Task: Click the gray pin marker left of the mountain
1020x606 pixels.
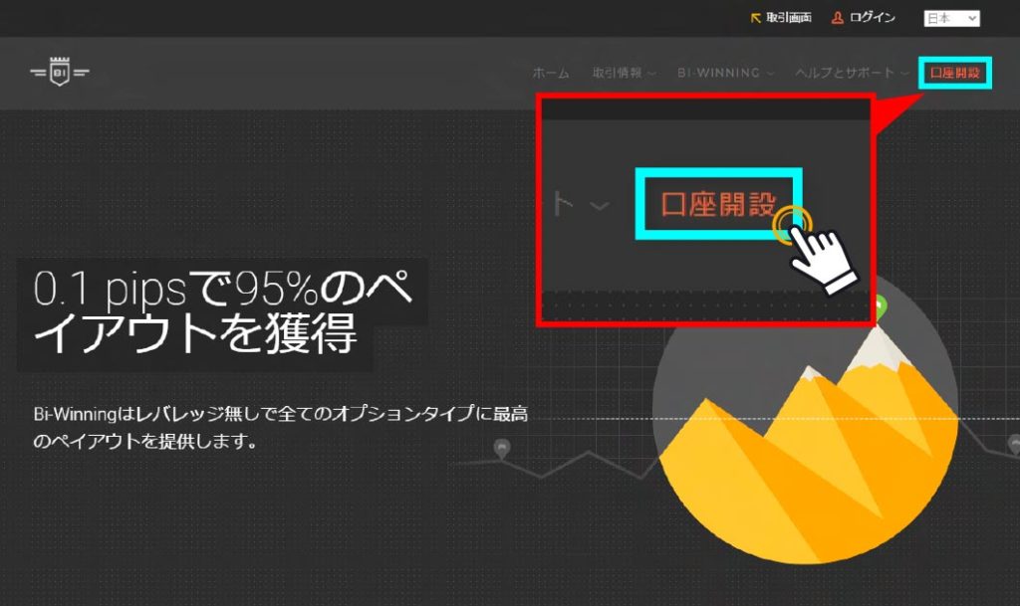Action: click(x=501, y=448)
